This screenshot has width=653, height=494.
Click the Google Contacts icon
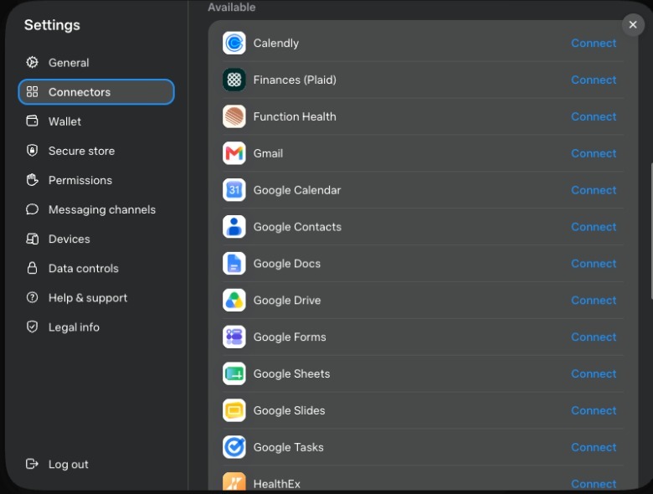(x=234, y=227)
